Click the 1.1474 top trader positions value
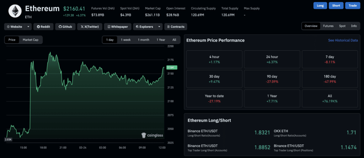 coord(348,148)
